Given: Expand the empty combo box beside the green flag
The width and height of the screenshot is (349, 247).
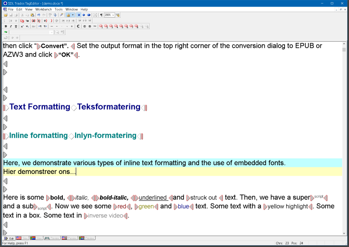Looking at the screenshot, I should 51,32.
